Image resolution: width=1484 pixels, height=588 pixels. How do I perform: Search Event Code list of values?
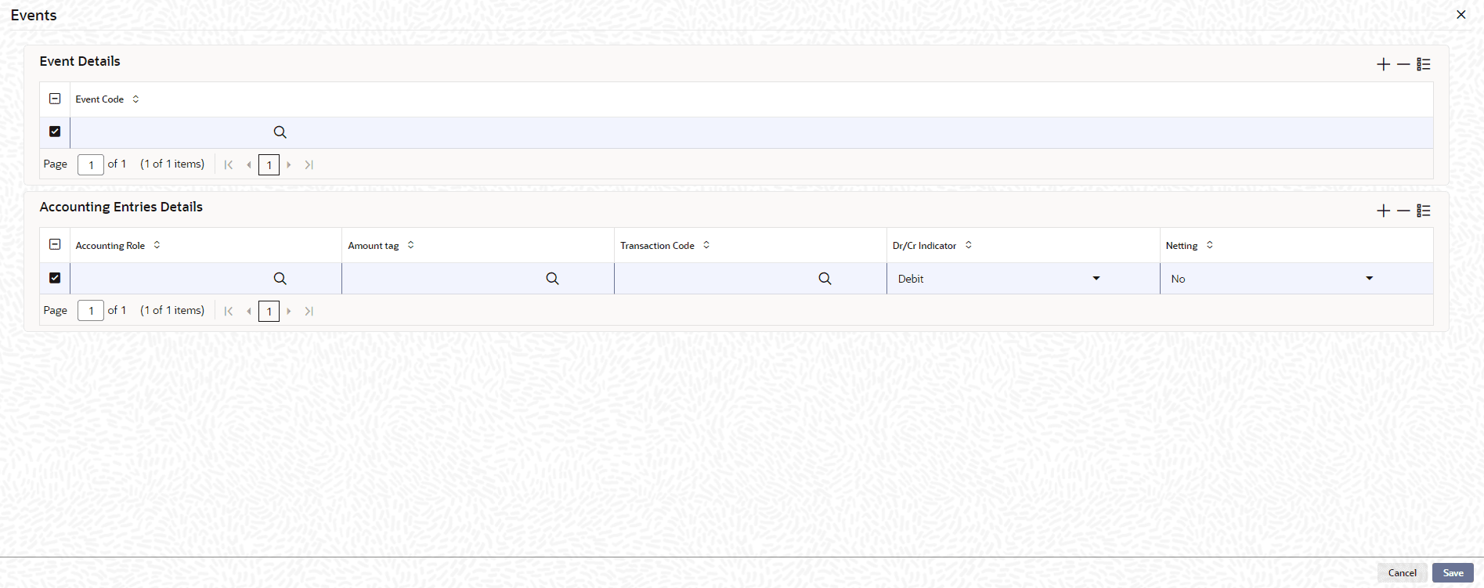(280, 132)
